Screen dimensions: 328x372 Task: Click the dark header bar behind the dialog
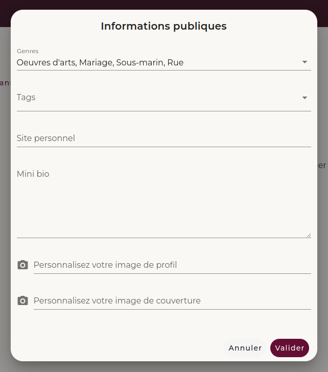(x=163, y=4)
